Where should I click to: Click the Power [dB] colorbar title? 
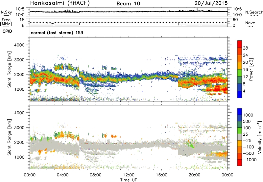tap(251, 69)
